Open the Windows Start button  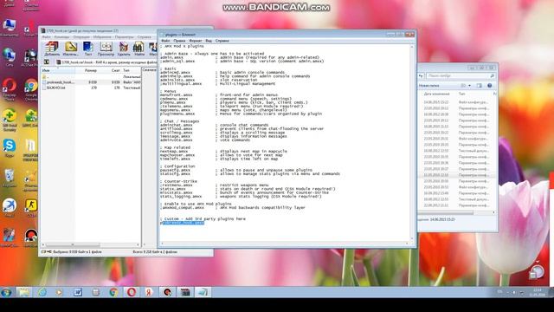(6, 292)
